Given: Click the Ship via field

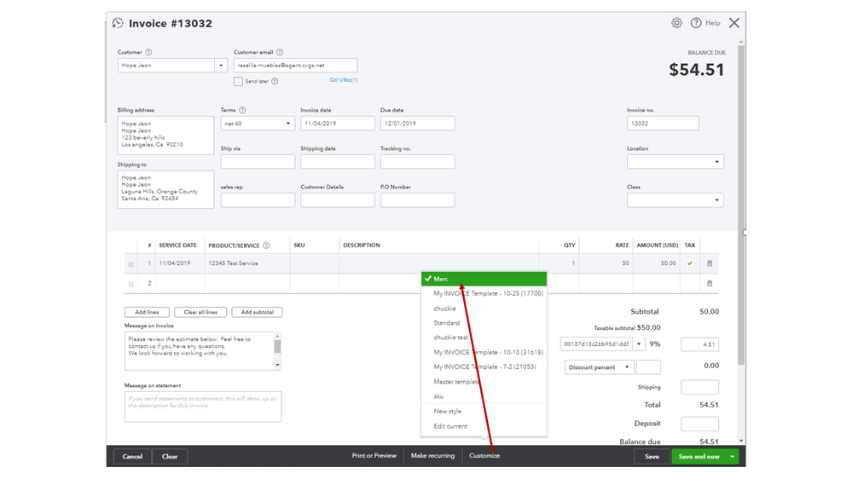Looking at the screenshot, I should 258,162.
